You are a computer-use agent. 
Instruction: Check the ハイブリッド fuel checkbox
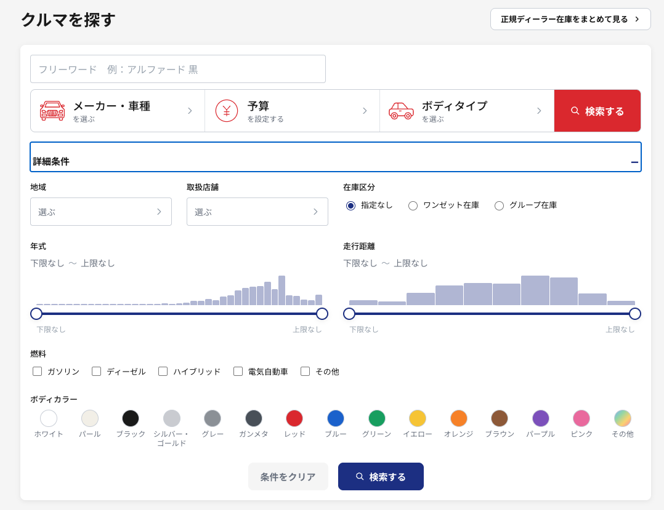[x=163, y=372]
